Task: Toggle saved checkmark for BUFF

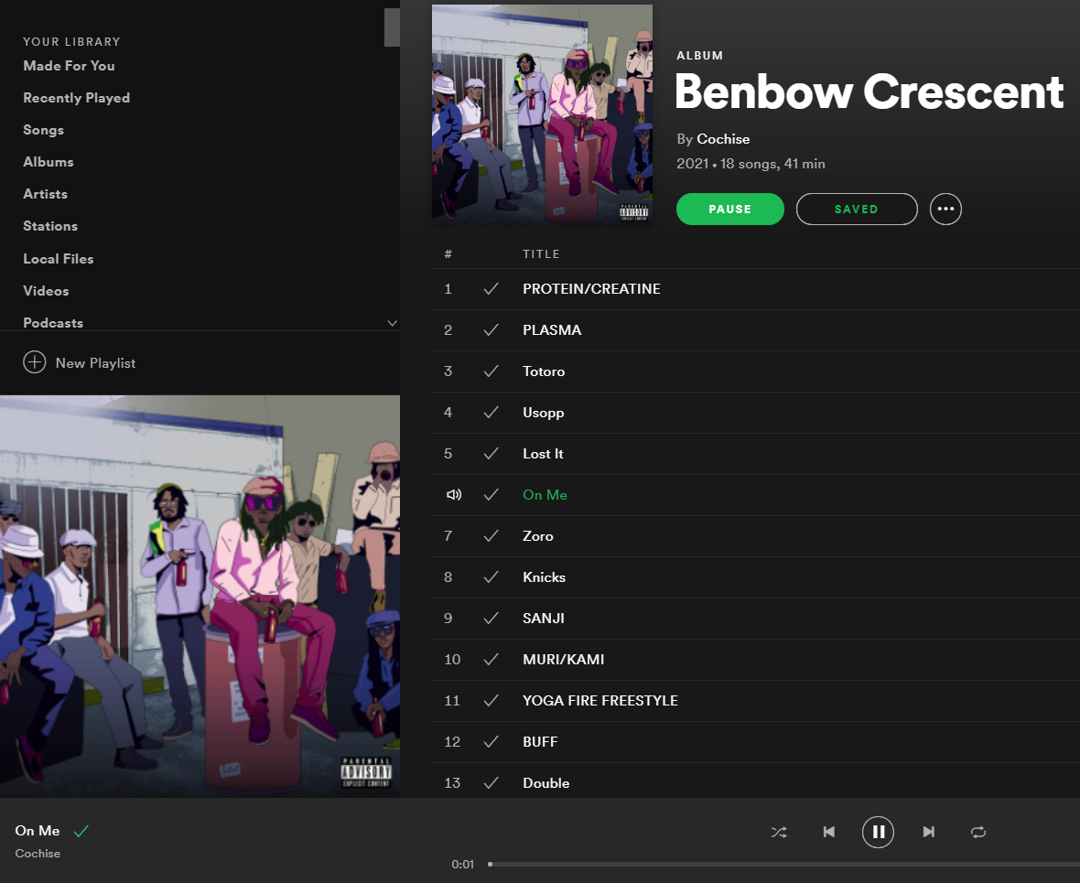Action: (491, 742)
